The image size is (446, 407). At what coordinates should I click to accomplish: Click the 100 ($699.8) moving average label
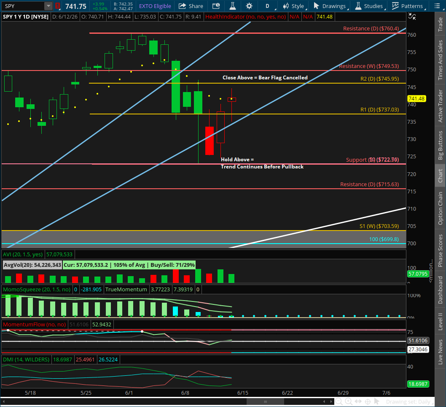tap(384, 239)
